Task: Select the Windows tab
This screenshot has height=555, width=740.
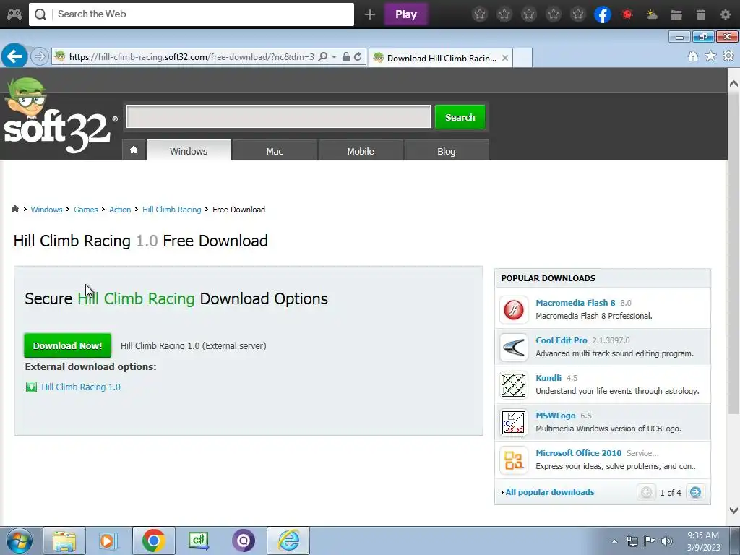Action: (x=189, y=150)
